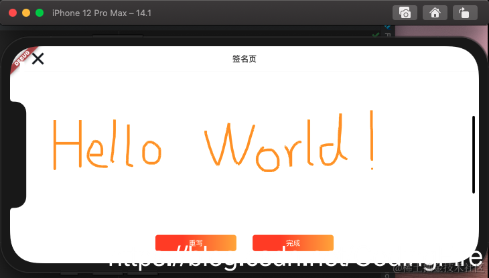The width and height of the screenshot is (489, 278).
Task: Take a simulator screenshot with camera icon
Action: [x=405, y=13]
